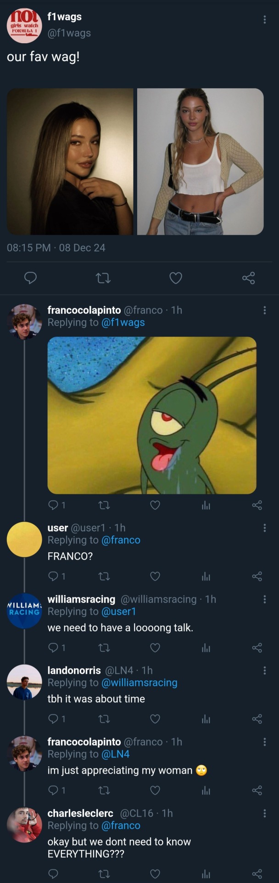Open the left photo in f1wags post
279x883 pixels.
tap(70, 161)
